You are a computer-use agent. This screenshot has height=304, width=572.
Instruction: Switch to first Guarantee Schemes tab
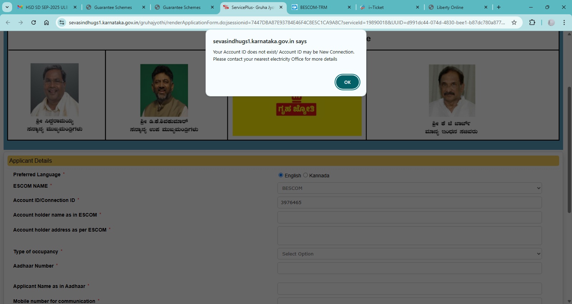pyautogui.click(x=113, y=7)
